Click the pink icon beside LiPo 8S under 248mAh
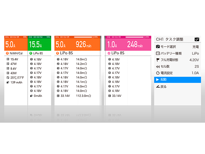The image size is (205, 154). pyautogui.click(x=109, y=53)
